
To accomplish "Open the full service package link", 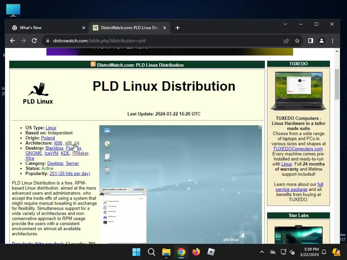I will (x=300, y=187).
